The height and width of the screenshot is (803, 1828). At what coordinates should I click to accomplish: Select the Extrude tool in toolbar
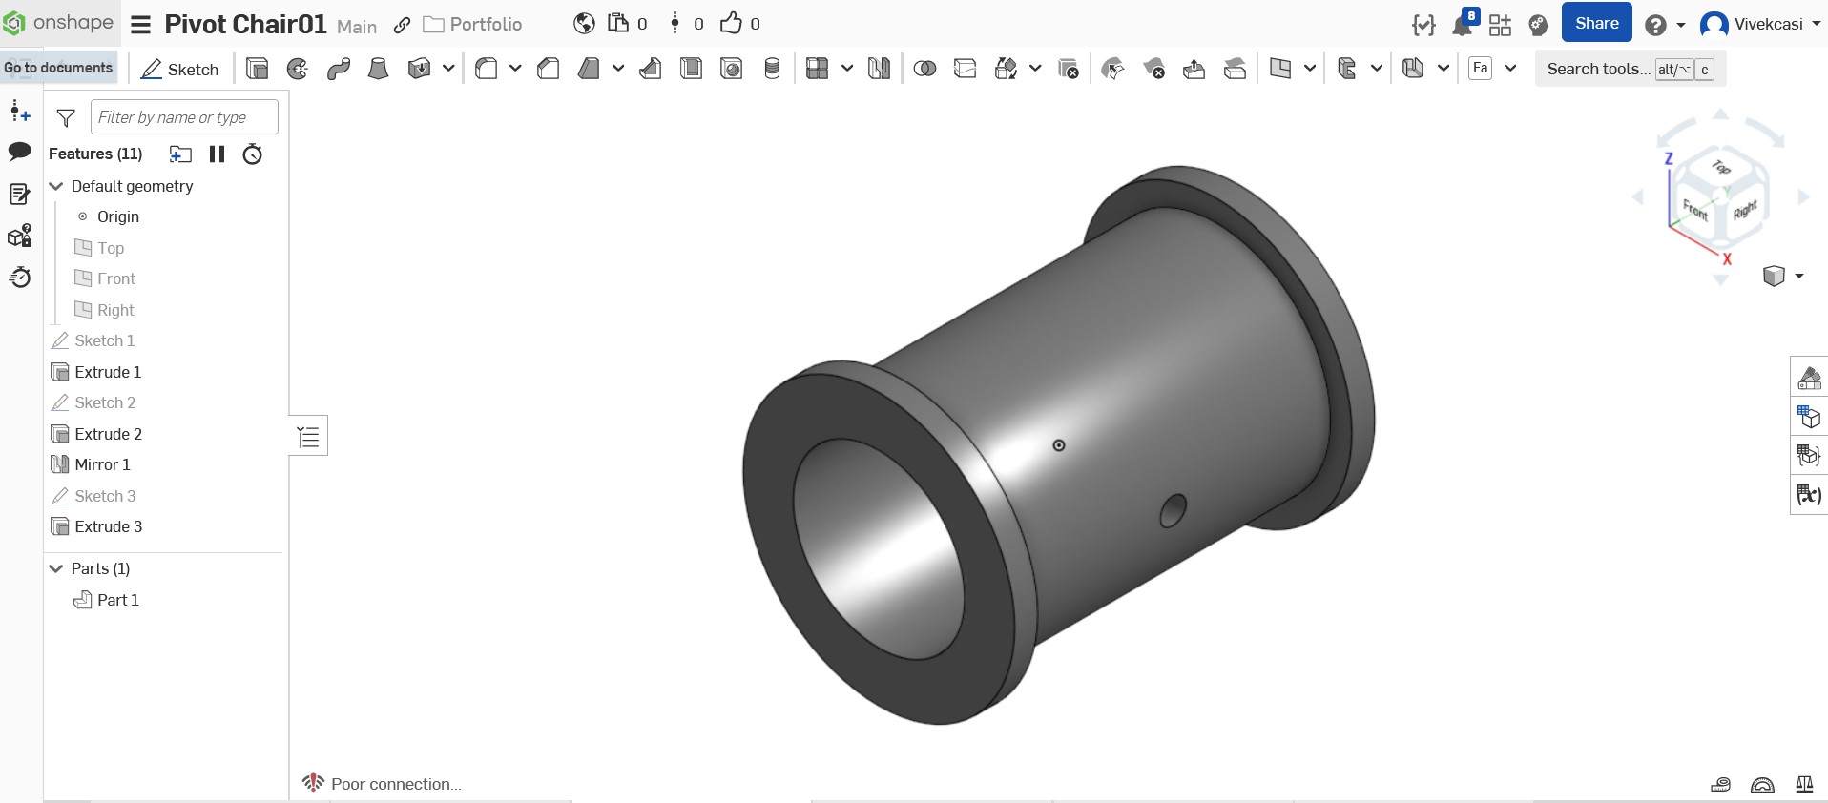coord(257,69)
